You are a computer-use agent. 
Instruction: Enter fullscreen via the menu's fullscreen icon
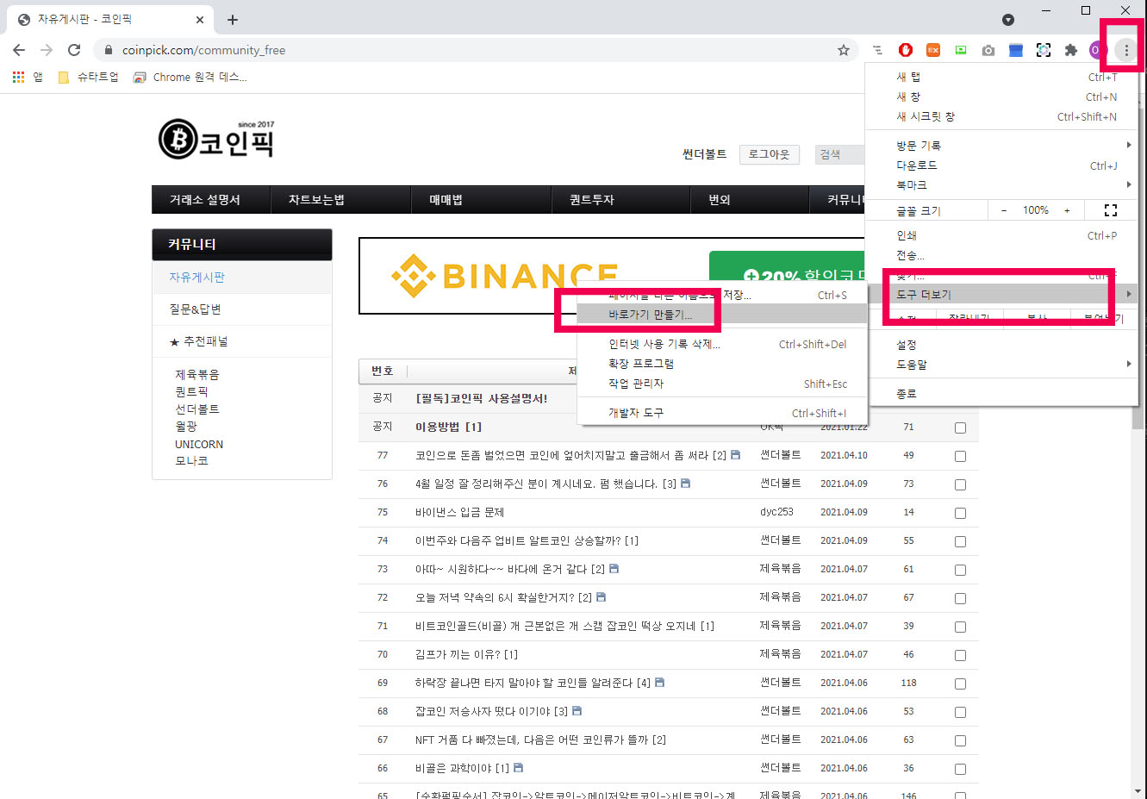point(1110,209)
